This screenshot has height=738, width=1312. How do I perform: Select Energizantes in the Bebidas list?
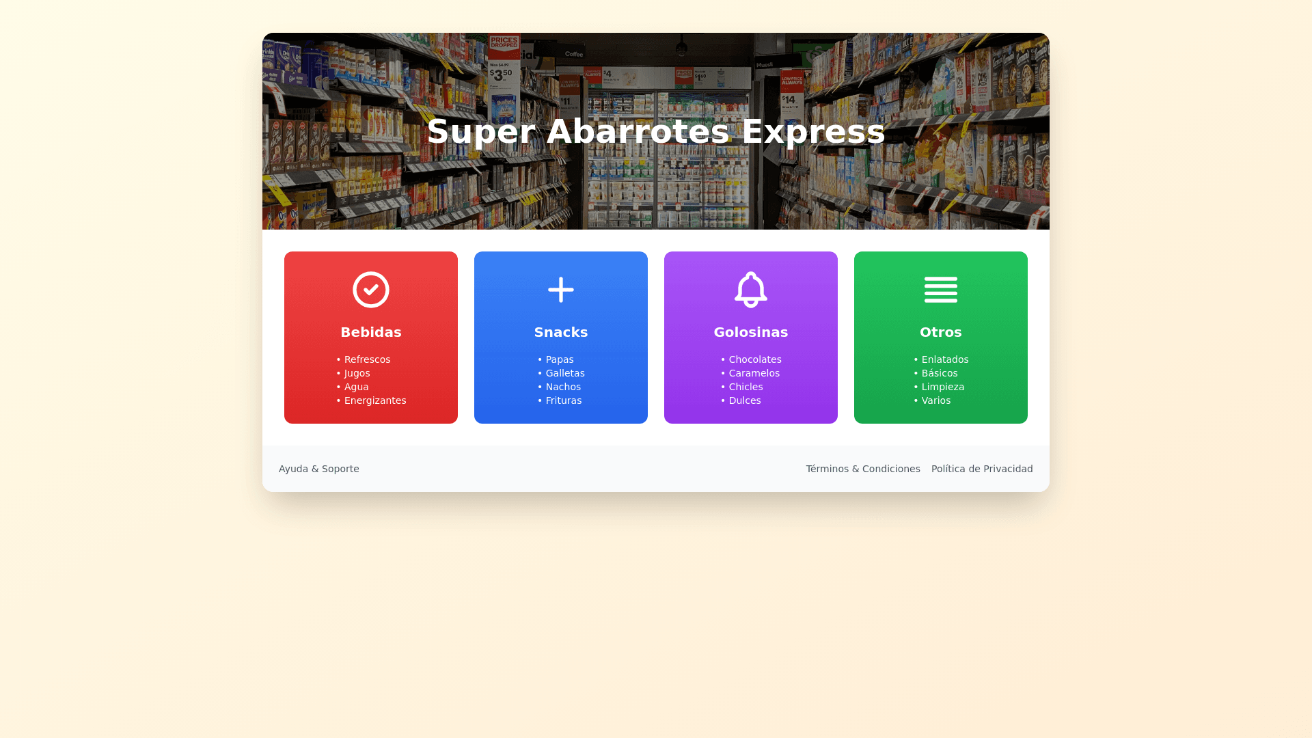point(374,400)
